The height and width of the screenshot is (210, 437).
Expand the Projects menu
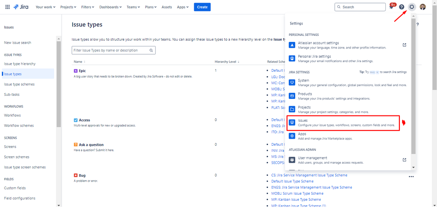click(68, 7)
